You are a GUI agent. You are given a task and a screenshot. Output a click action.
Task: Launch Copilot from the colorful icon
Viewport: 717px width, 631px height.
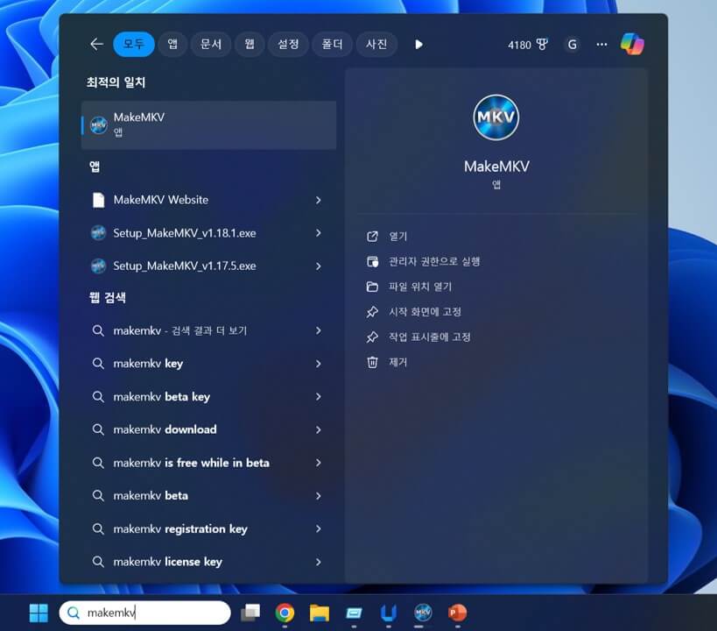pyautogui.click(x=632, y=44)
